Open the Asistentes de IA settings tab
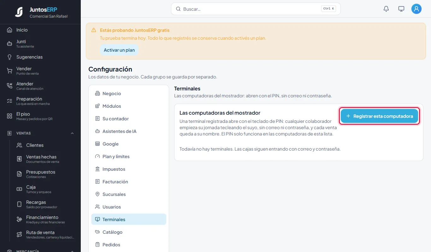The width and height of the screenshot is (431, 252). coord(129,131)
